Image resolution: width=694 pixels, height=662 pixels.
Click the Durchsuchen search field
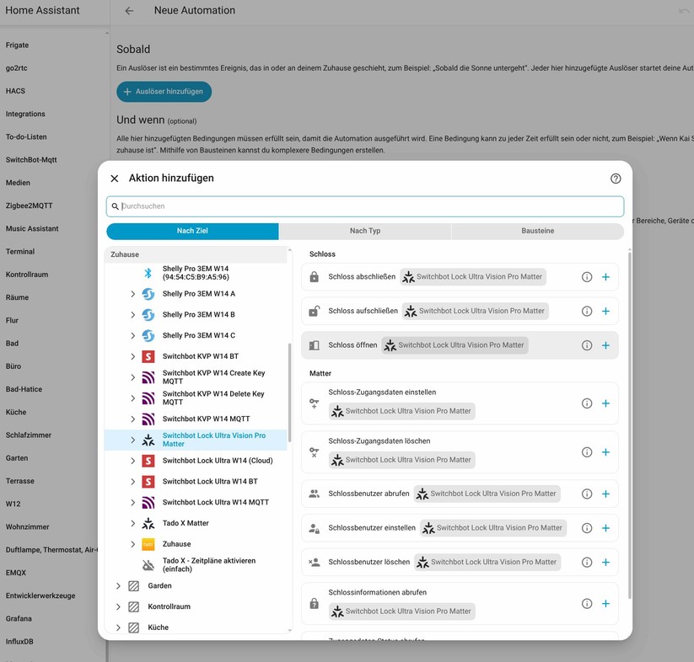(365, 206)
